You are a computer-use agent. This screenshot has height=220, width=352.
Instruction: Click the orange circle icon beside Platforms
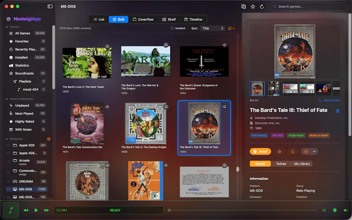(49, 139)
